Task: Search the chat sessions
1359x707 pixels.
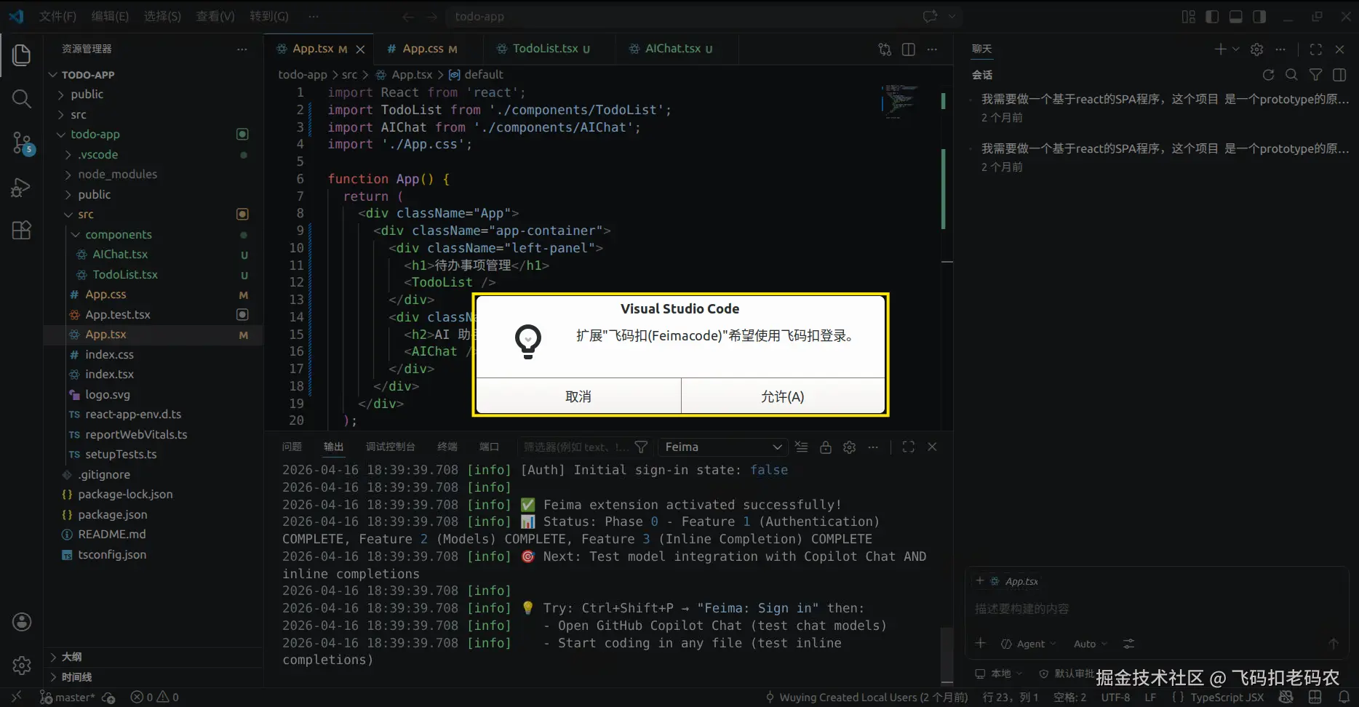Action: tap(1291, 75)
